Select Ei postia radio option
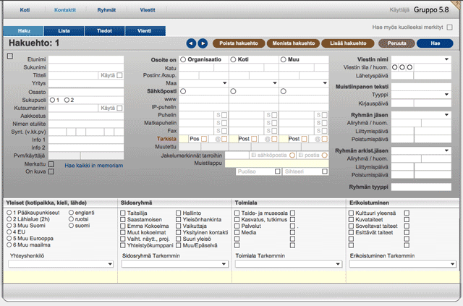The height and width of the screenshot is (306, 463). coord(325,156)
